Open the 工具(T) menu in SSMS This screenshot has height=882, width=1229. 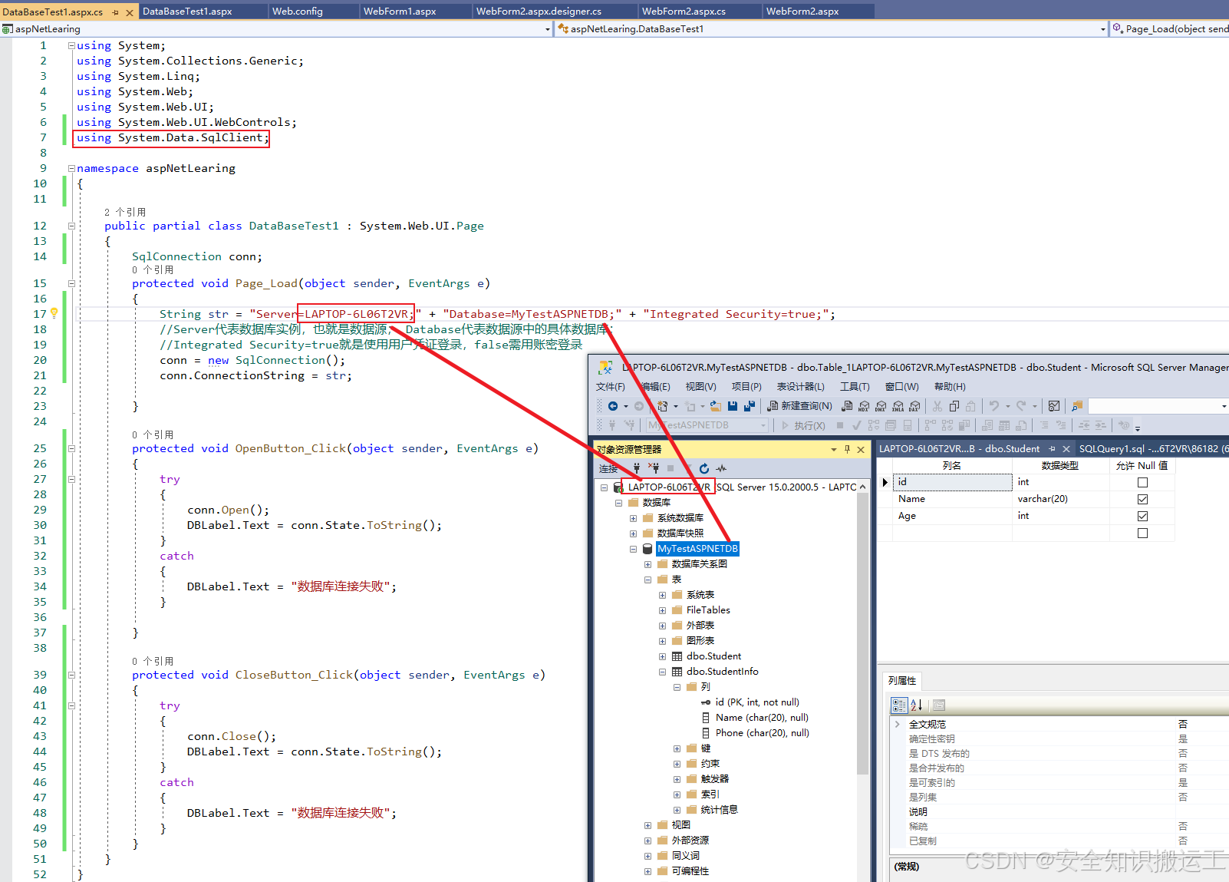pyautogui.click(x=855, y=387)
